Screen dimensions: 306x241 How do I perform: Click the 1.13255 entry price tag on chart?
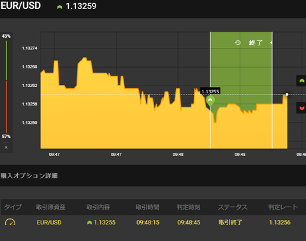210,91
